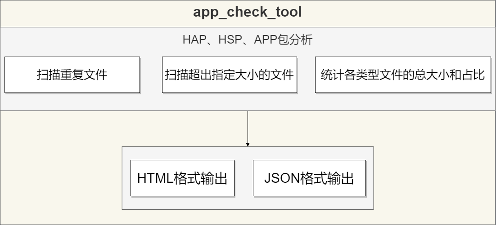The image size is (496, 225).
Task: Select the HAP、HSP、APP包分析 heading label
Action: 248,40
